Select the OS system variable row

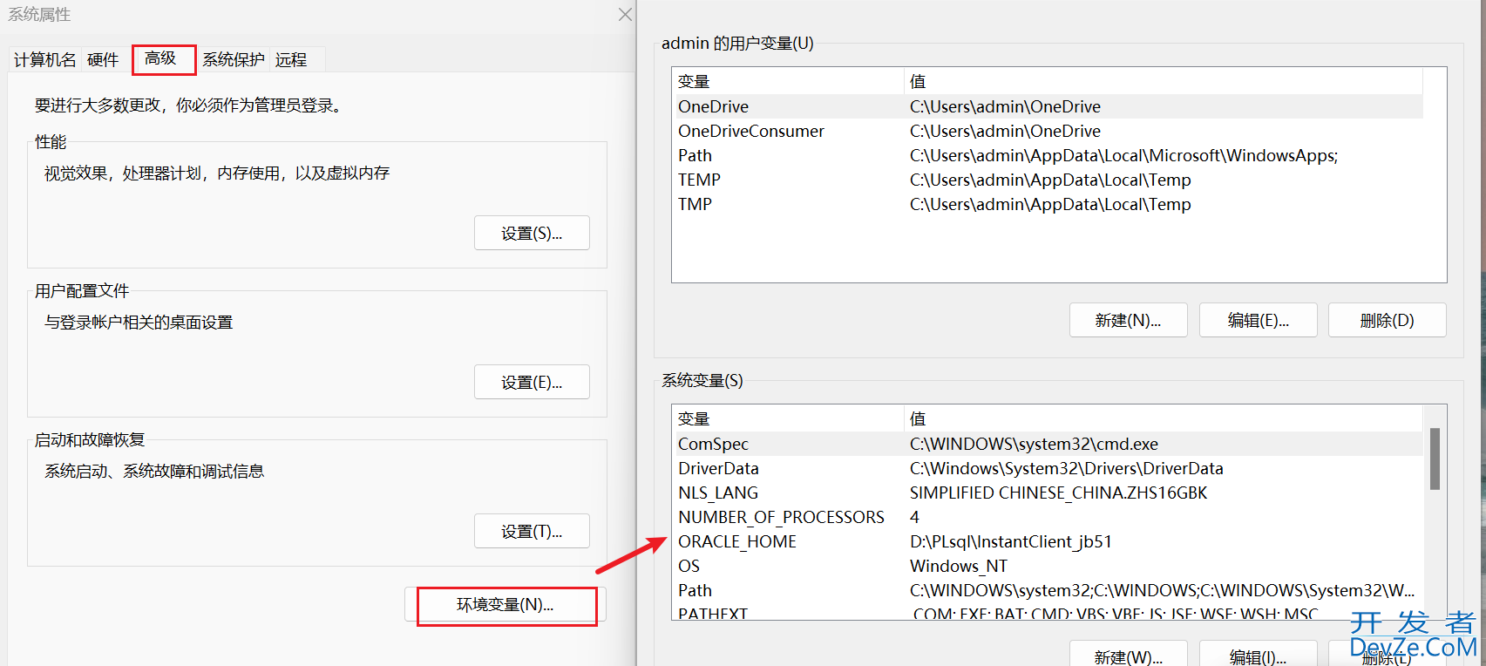tap(1048, 566)
